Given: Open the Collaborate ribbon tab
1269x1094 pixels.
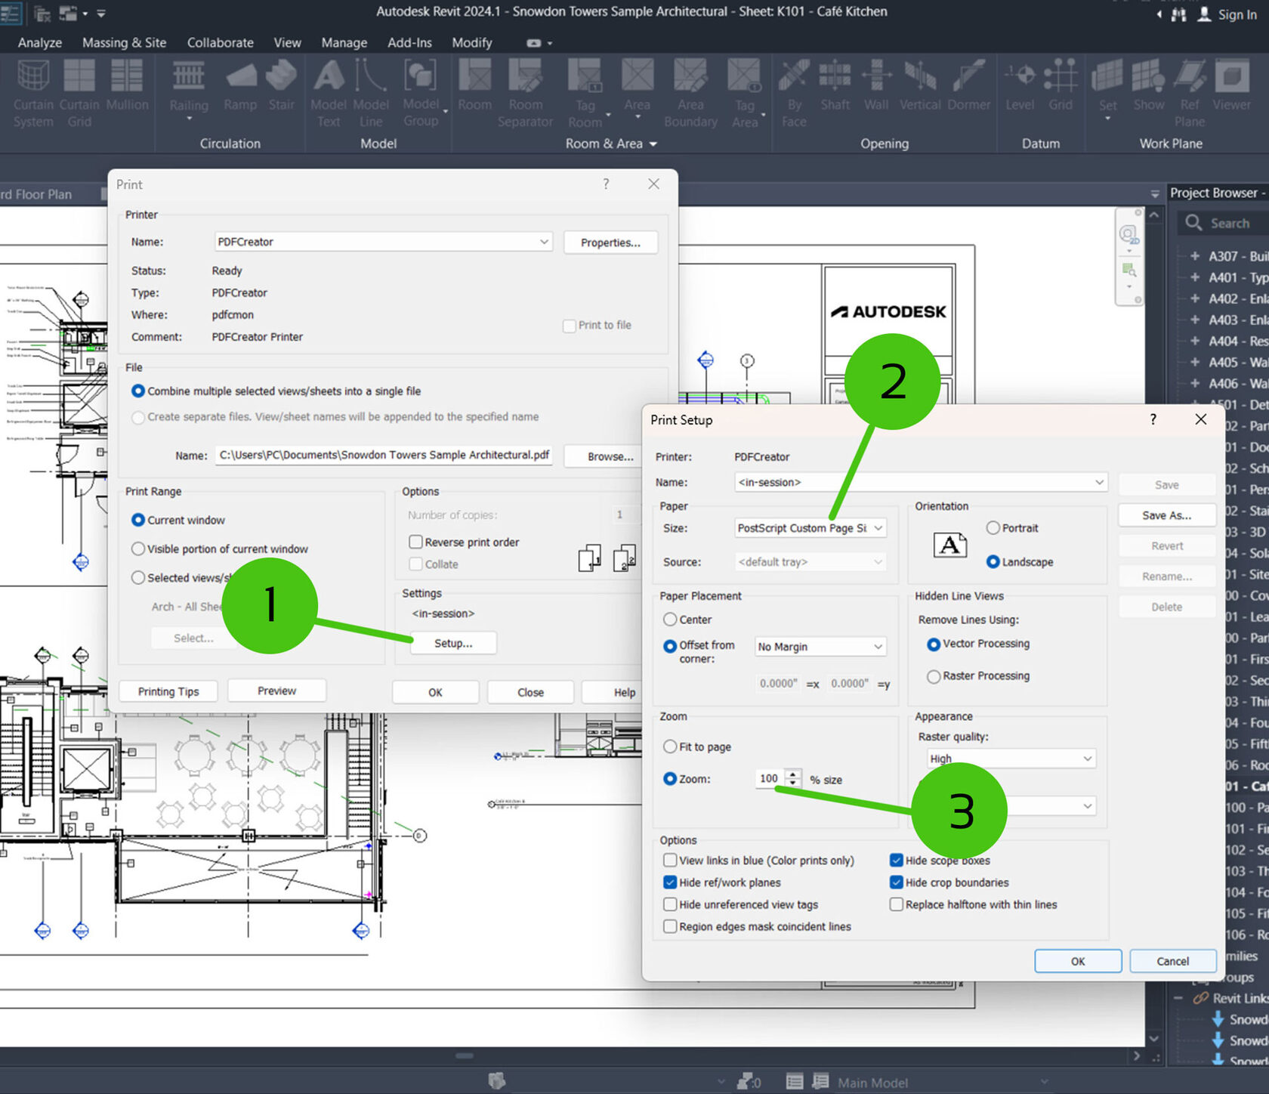Looking at the screenshot, I should coord(220,43).
